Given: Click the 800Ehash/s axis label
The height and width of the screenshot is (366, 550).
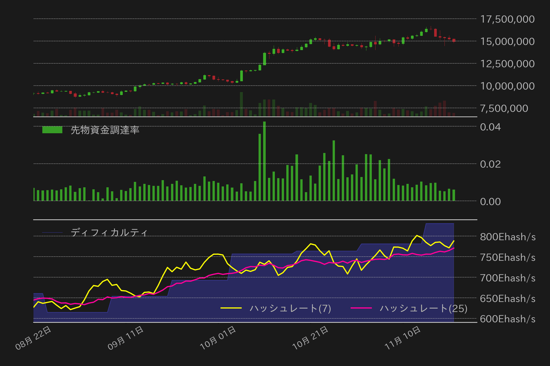Looking at the screenshot, I should tap(507, 237).
